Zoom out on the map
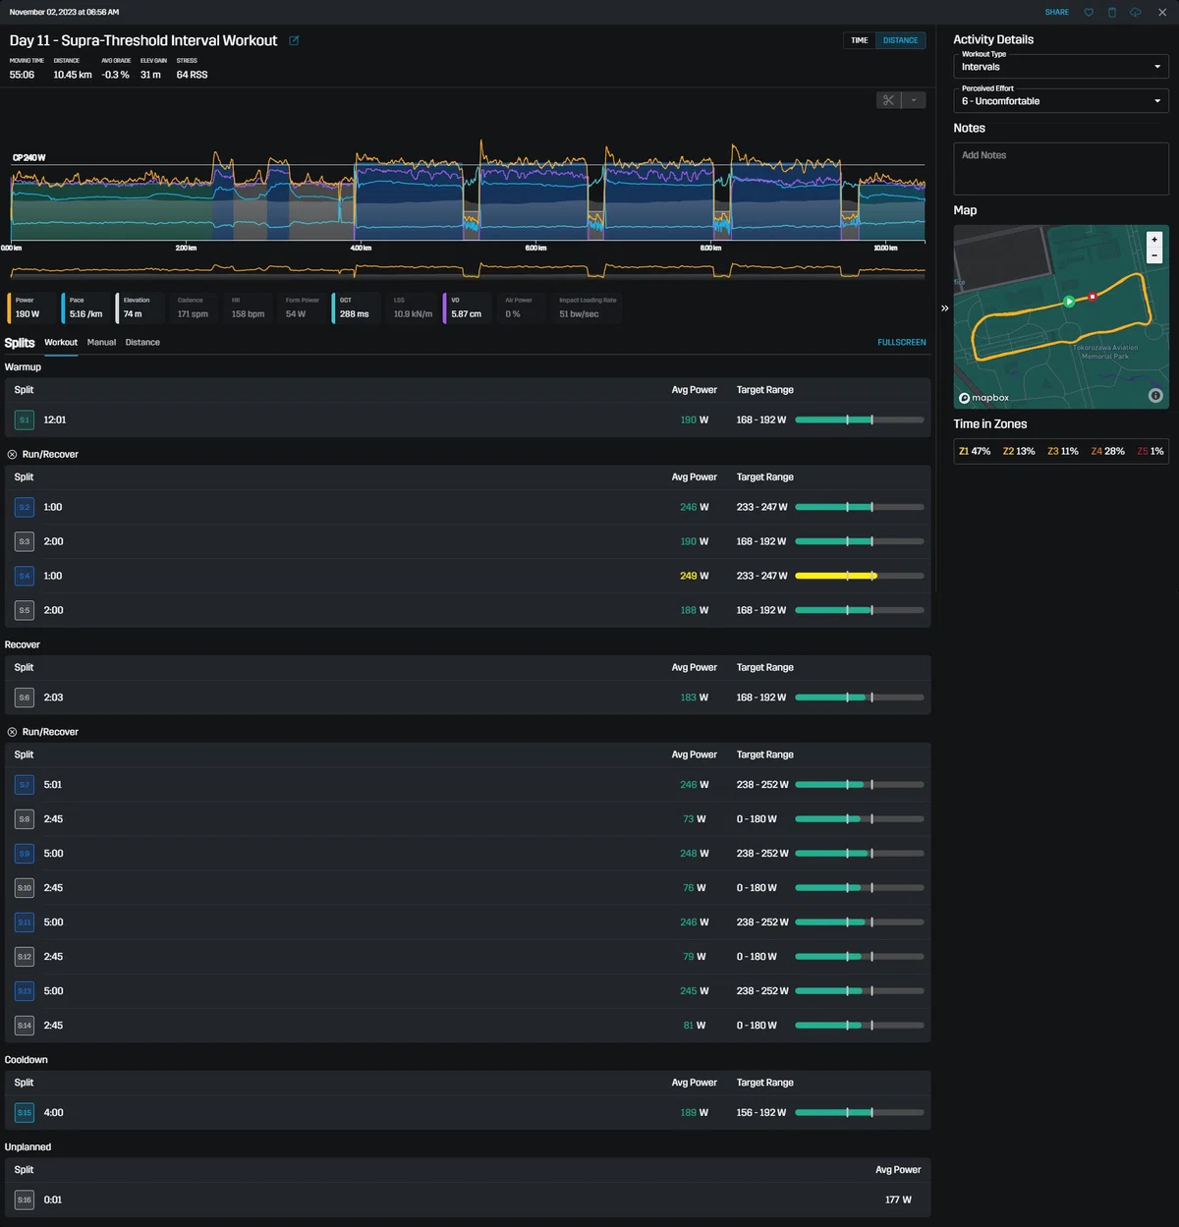 (x=1154, y=255)
